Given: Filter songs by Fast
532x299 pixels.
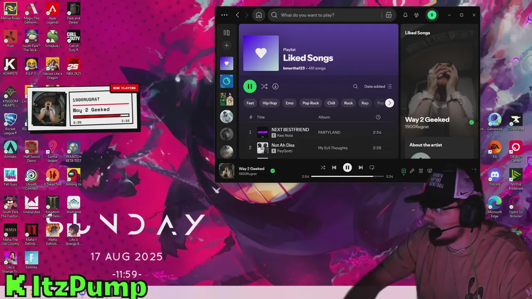Looking at the screenshot, I should pyautogui.click(x=250, y=103).
